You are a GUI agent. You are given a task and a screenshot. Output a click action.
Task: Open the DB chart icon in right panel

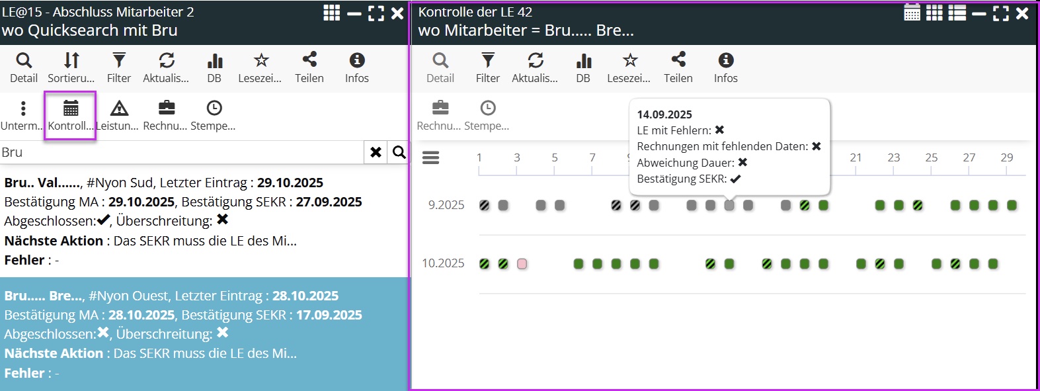[x=583, y=67]
